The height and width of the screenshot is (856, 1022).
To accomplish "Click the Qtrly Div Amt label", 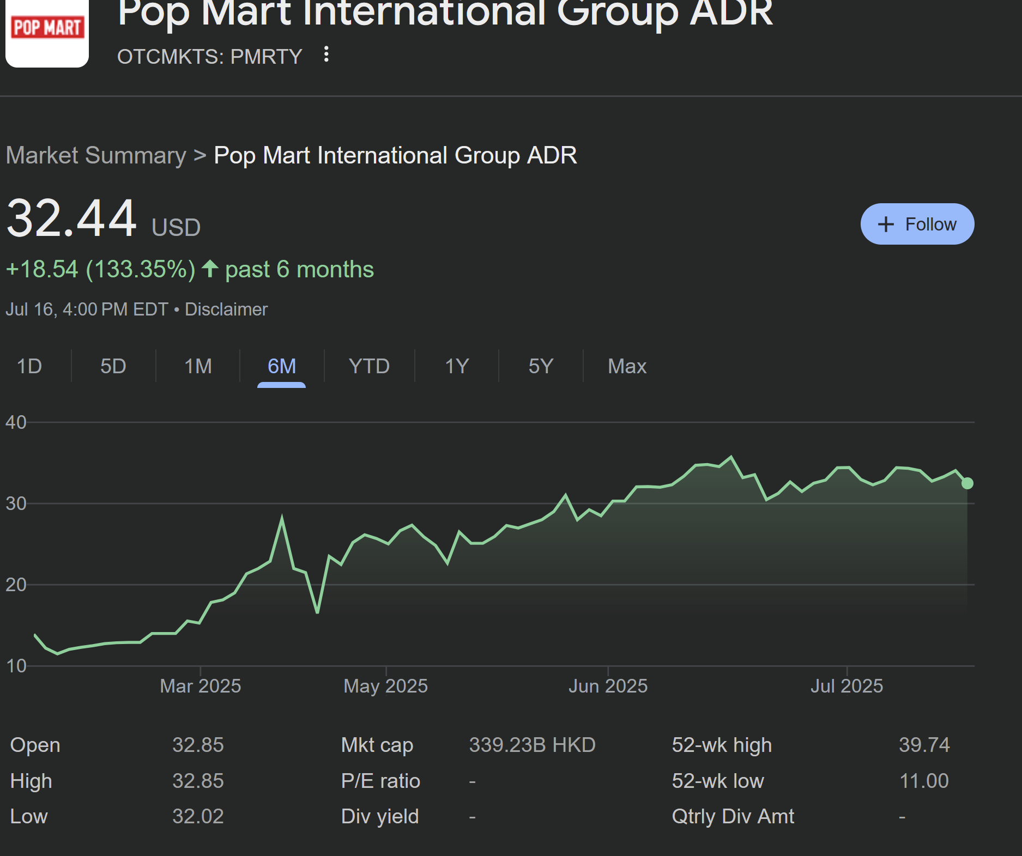I will (x=733, y=816).
